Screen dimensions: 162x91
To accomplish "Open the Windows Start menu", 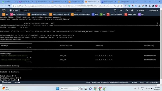I will (57, 88).
